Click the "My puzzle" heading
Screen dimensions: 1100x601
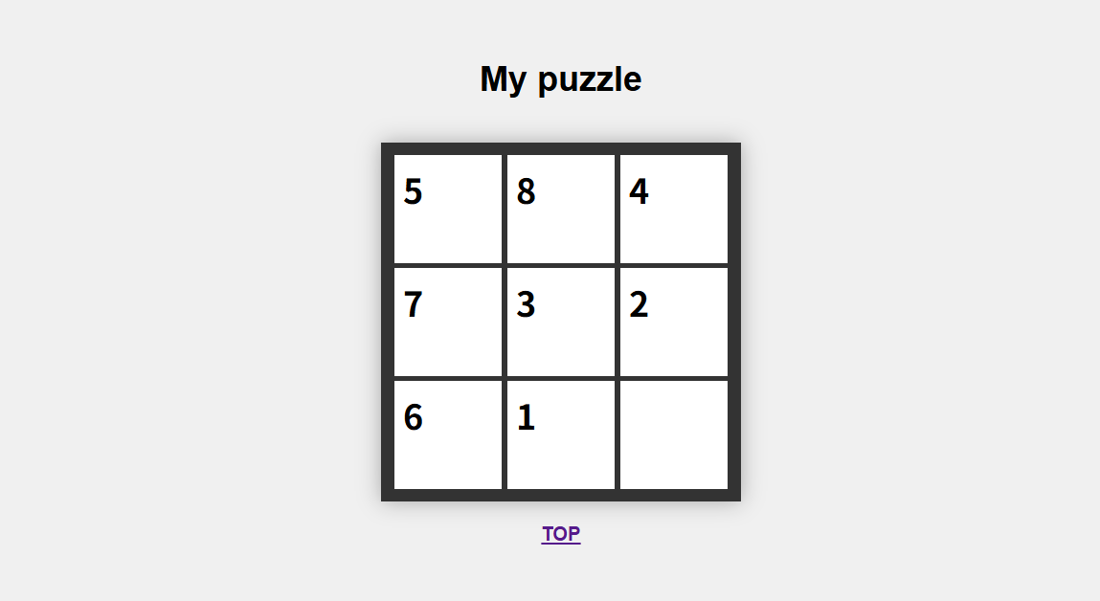click(561, 78)
